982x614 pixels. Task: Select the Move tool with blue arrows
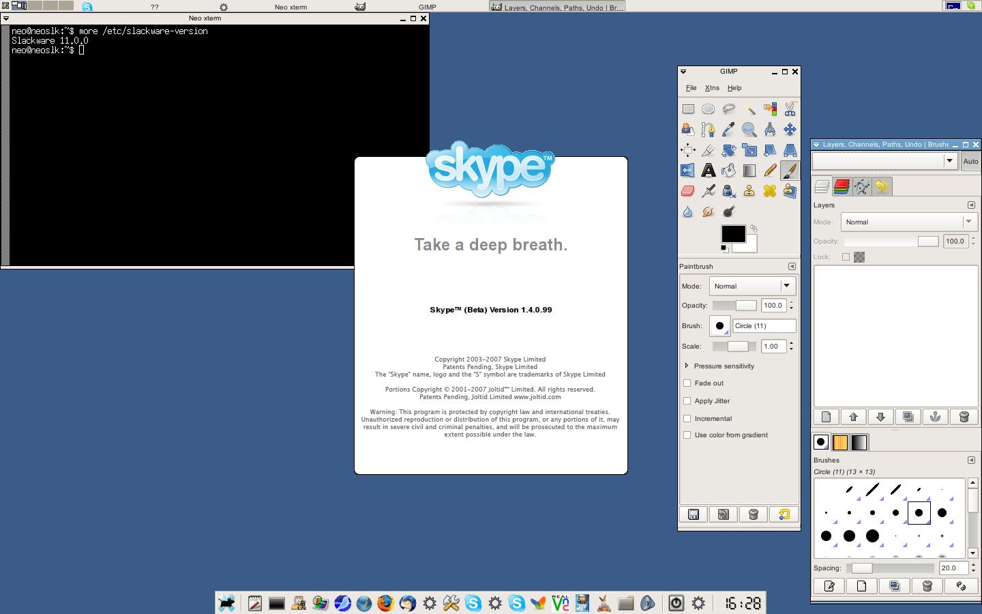pyautogui.click(x=790, y=130)
